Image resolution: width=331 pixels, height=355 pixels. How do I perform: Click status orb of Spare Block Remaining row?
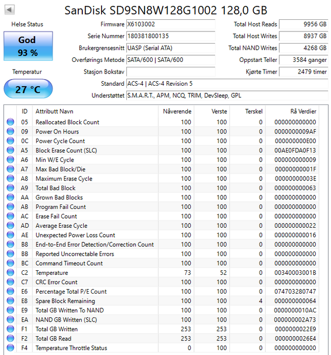pos(10,301)
